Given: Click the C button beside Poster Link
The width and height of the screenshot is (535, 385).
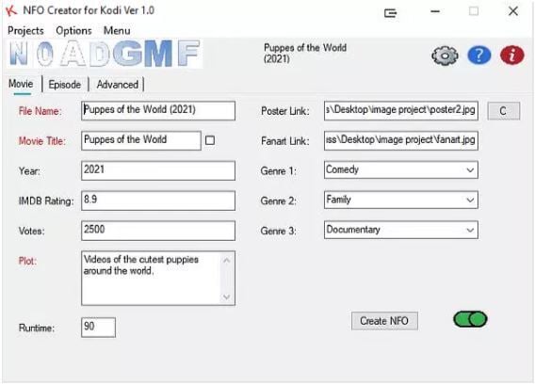Looking at the screenshot, I should [x=504, y=111].
